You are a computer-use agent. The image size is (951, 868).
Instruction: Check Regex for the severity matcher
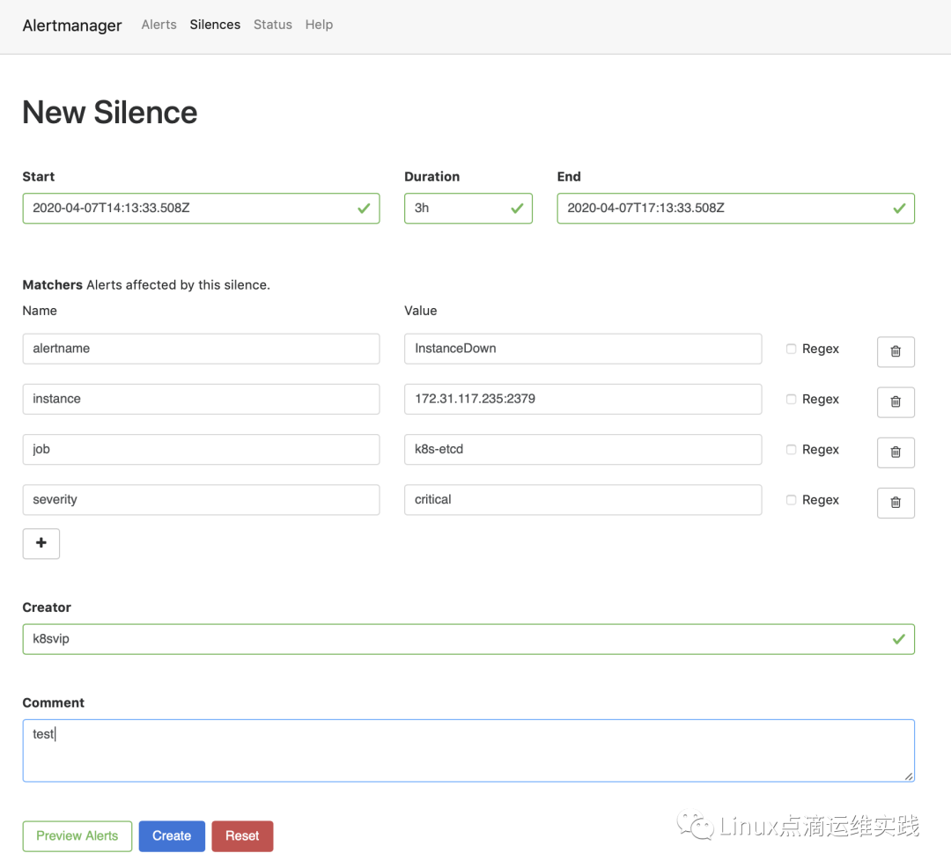coord(791,499)
